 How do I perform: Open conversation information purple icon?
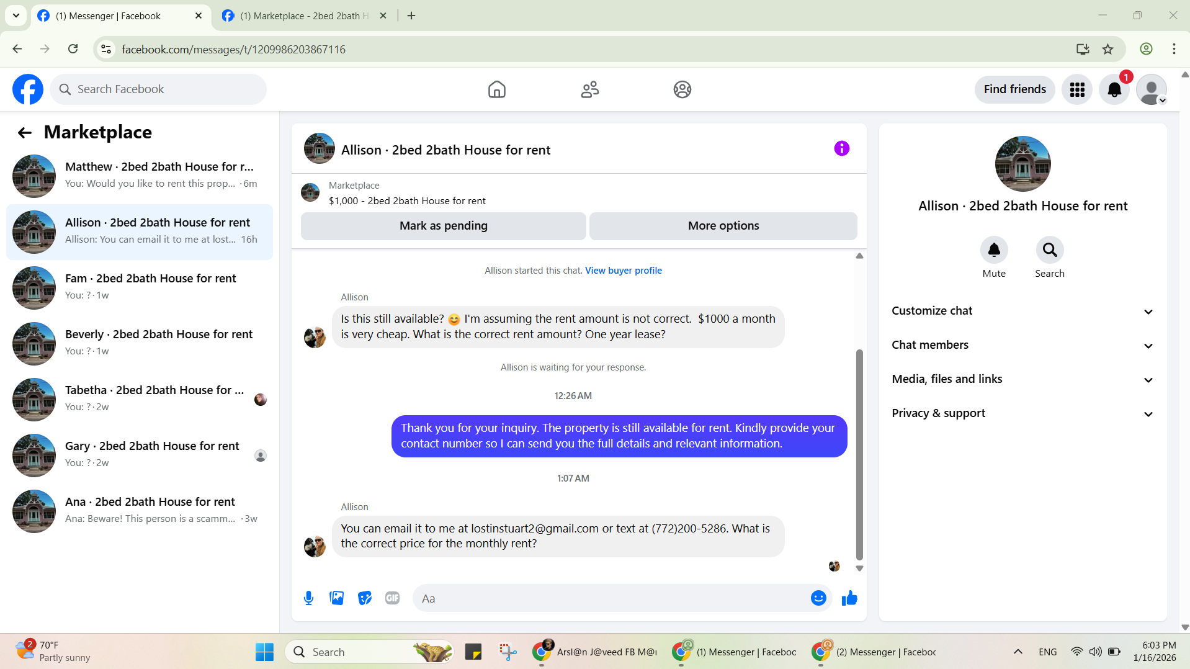(841, 148)
